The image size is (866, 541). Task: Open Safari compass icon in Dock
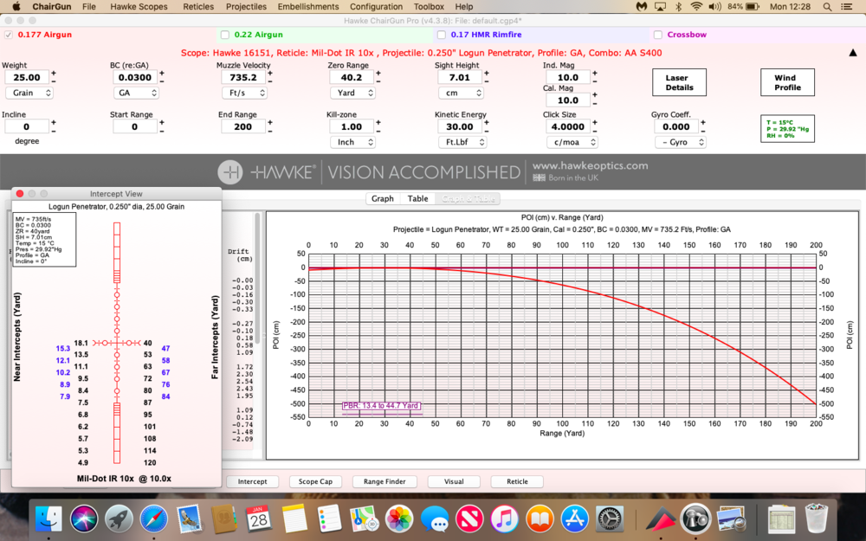153,518
